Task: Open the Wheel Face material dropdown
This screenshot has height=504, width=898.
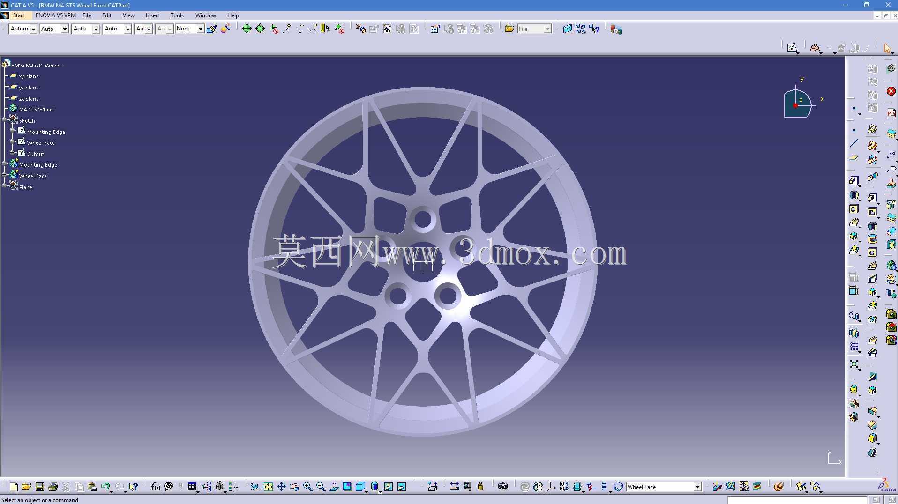Action: coord(697,487)
